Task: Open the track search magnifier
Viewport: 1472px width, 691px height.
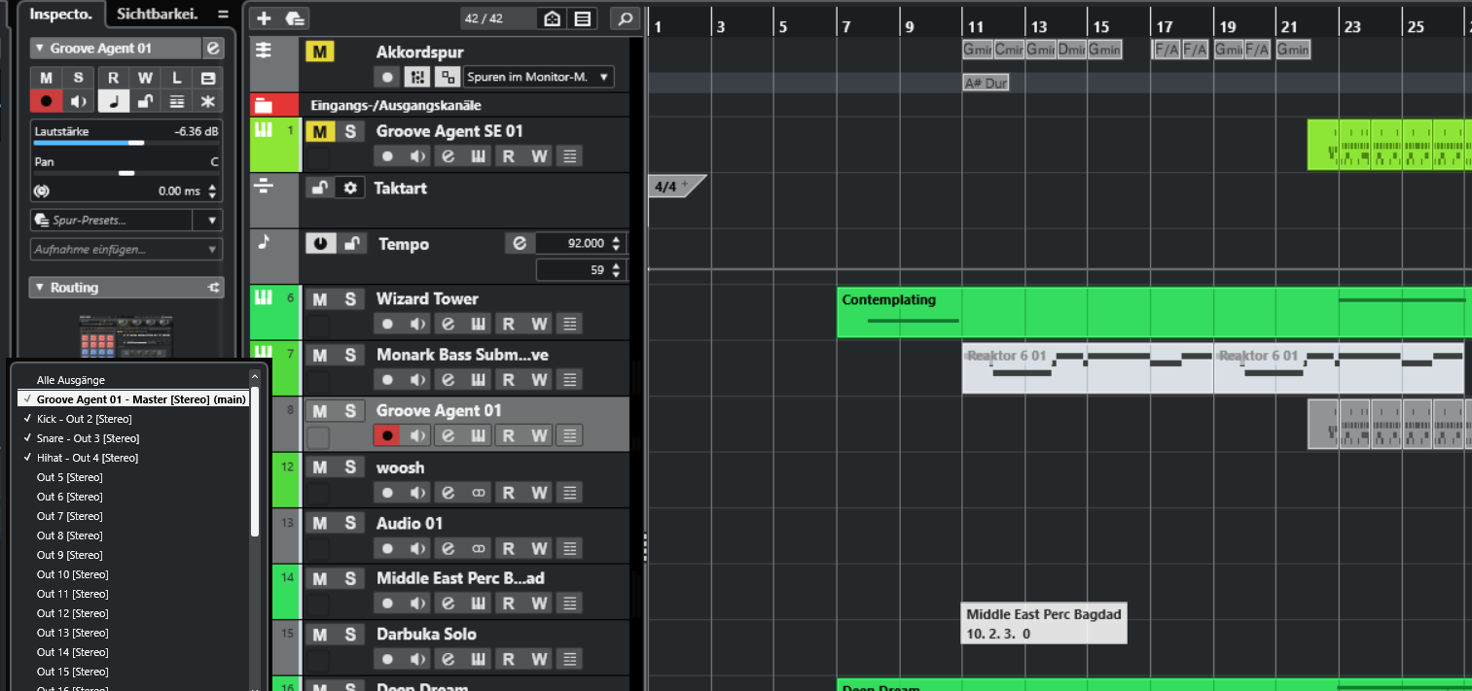Action: (625, 18)
